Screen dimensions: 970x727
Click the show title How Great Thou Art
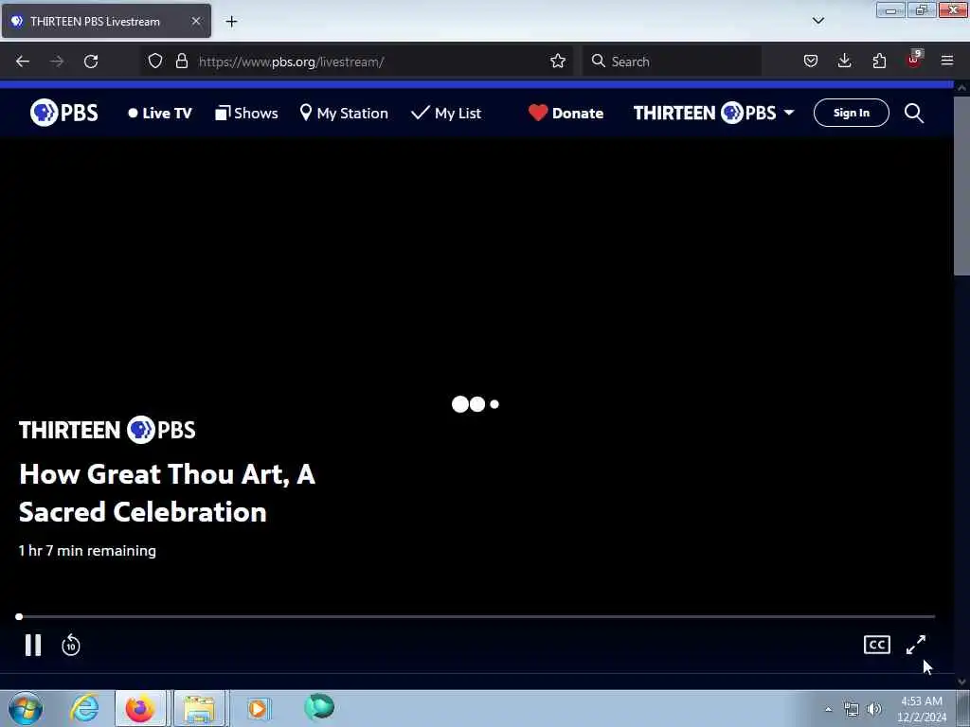click(167, 492)
